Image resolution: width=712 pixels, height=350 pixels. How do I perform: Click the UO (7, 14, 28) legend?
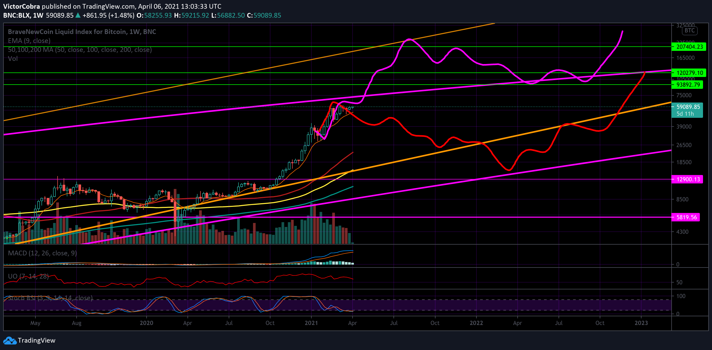(x=28, y=276)
